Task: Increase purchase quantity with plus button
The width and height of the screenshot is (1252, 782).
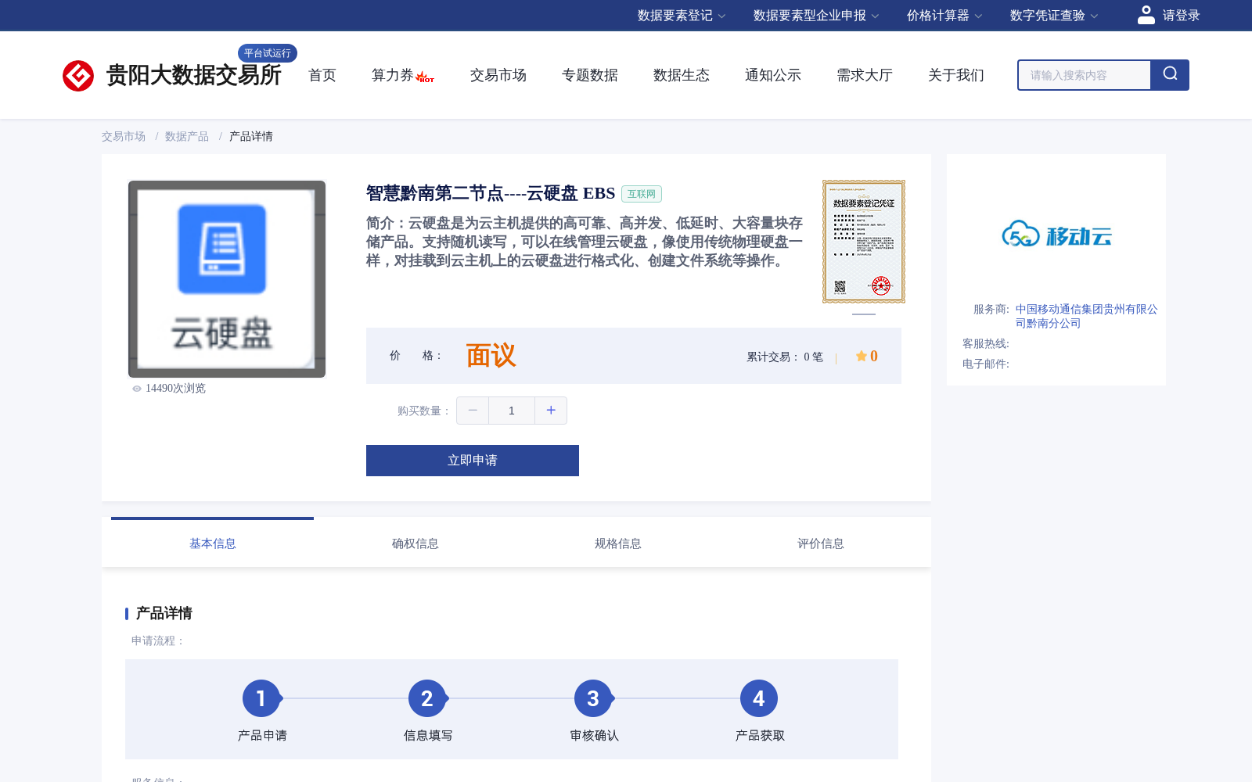Action: (551, 411)
